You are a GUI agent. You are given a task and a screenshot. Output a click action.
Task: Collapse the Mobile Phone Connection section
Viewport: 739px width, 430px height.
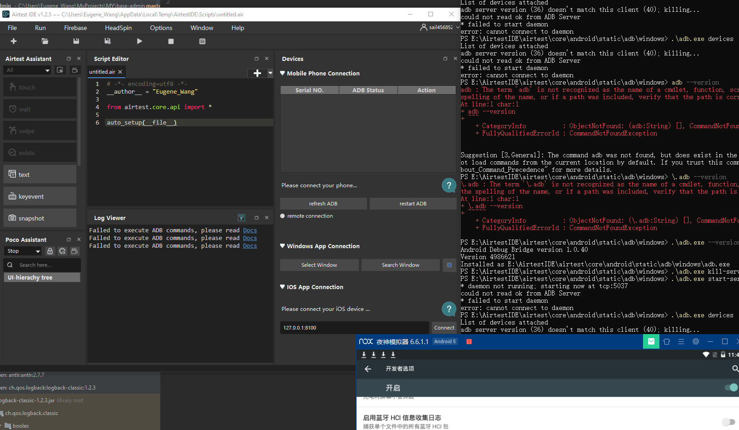coord(282,73)
